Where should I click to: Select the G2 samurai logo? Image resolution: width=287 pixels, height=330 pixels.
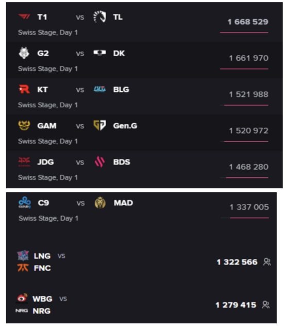pyautogui.click(x=24, y=53)
